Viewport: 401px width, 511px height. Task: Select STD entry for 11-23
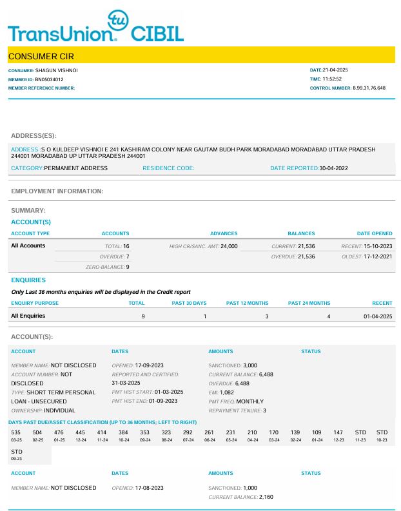click(360, 432)
